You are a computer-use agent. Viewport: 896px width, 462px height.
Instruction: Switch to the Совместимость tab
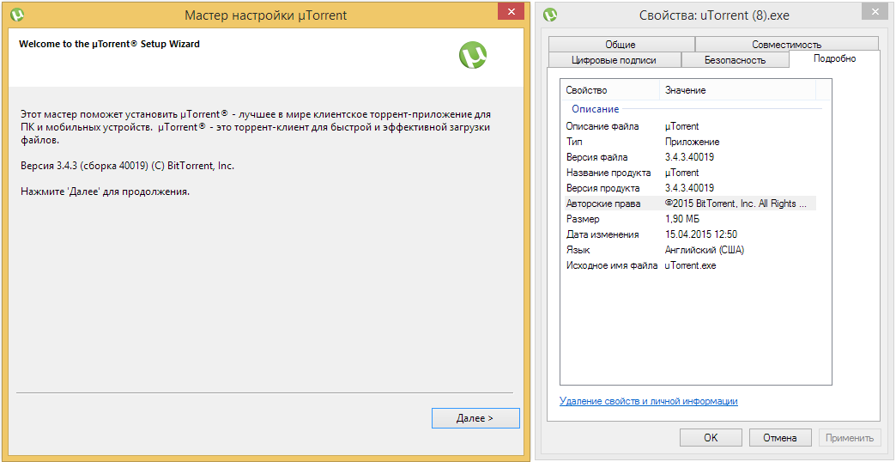point(787,44)
